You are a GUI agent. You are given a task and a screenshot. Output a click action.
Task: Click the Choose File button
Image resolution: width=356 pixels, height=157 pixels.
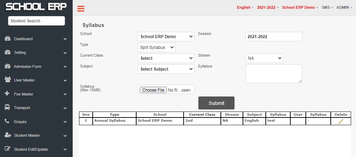point(153,90)
